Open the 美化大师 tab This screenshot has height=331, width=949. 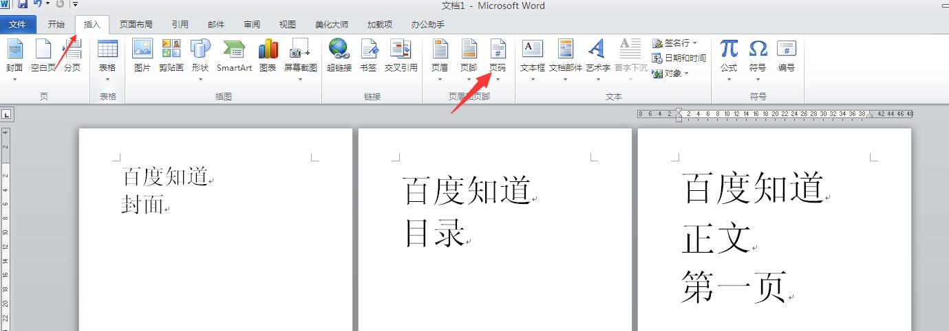(332, 25)
